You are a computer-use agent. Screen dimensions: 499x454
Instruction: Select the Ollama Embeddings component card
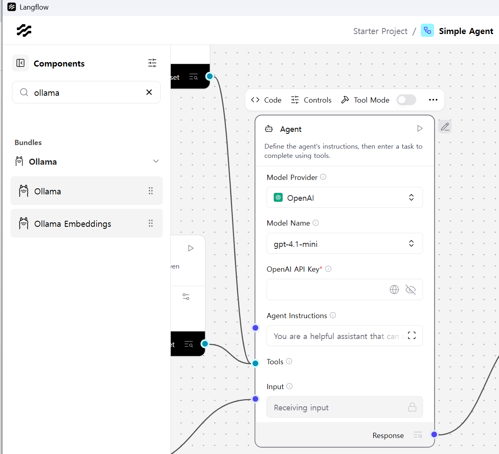(87, 223)
